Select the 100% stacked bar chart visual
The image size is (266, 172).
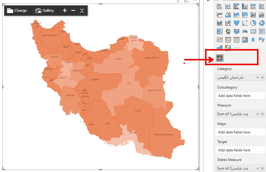[x=253, y=6]
